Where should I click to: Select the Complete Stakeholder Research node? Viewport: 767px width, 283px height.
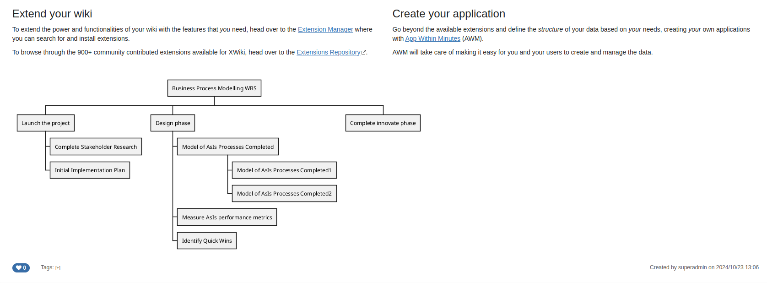tap(96, 147)
